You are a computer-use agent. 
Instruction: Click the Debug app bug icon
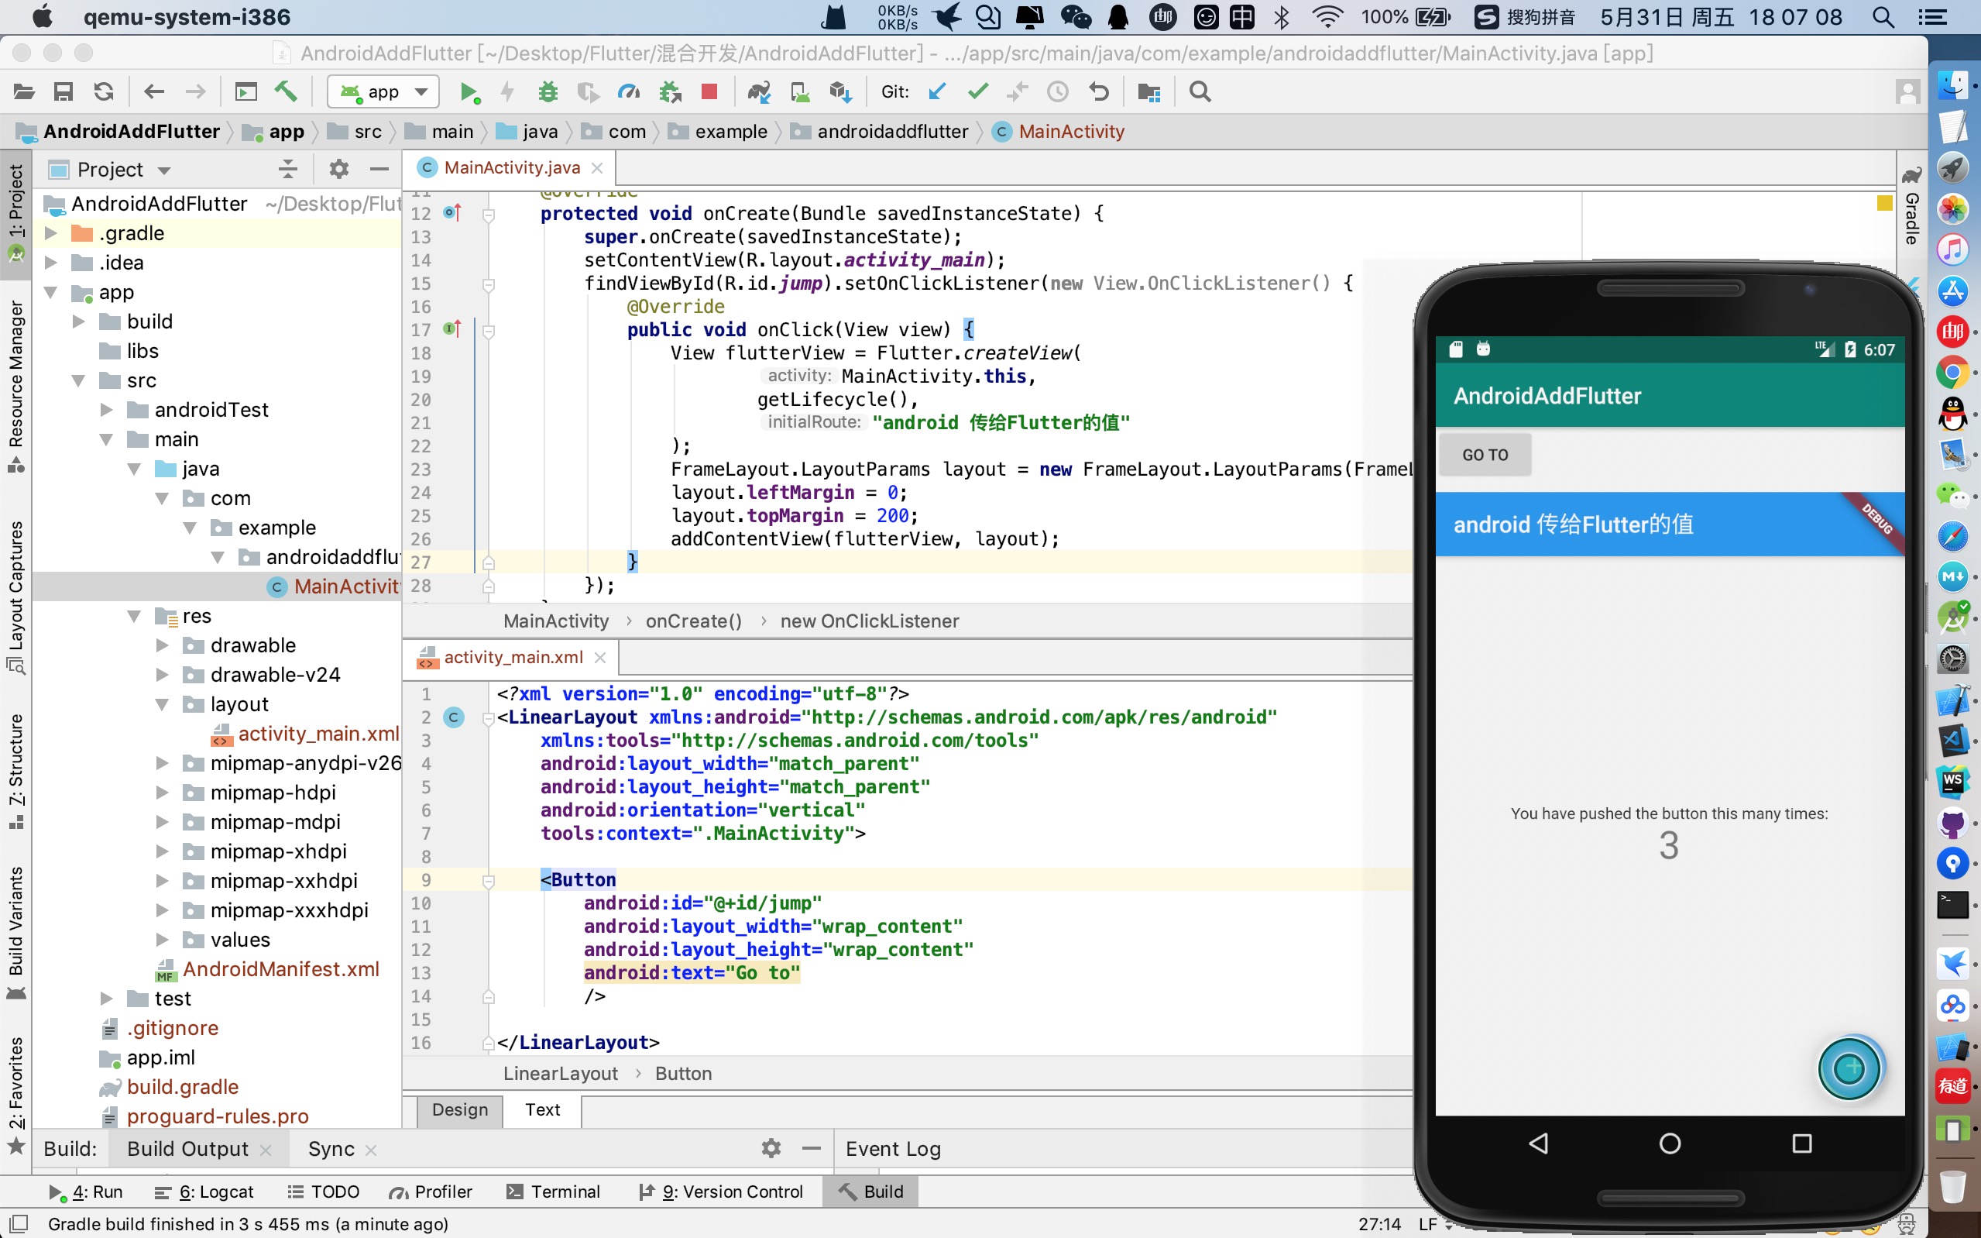tap(548, 91)
